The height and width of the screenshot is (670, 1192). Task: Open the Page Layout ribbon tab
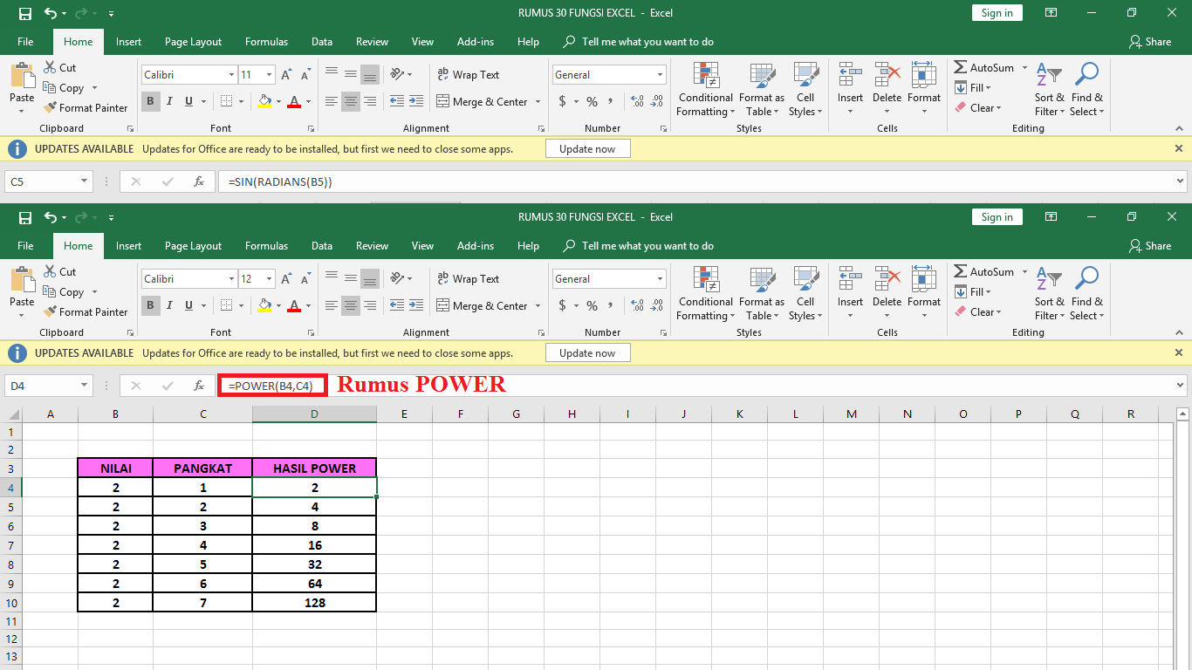tap(193, 245)
